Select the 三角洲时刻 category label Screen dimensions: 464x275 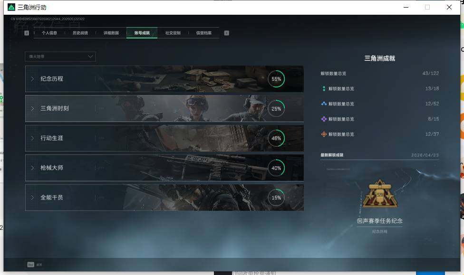[55, 108]
